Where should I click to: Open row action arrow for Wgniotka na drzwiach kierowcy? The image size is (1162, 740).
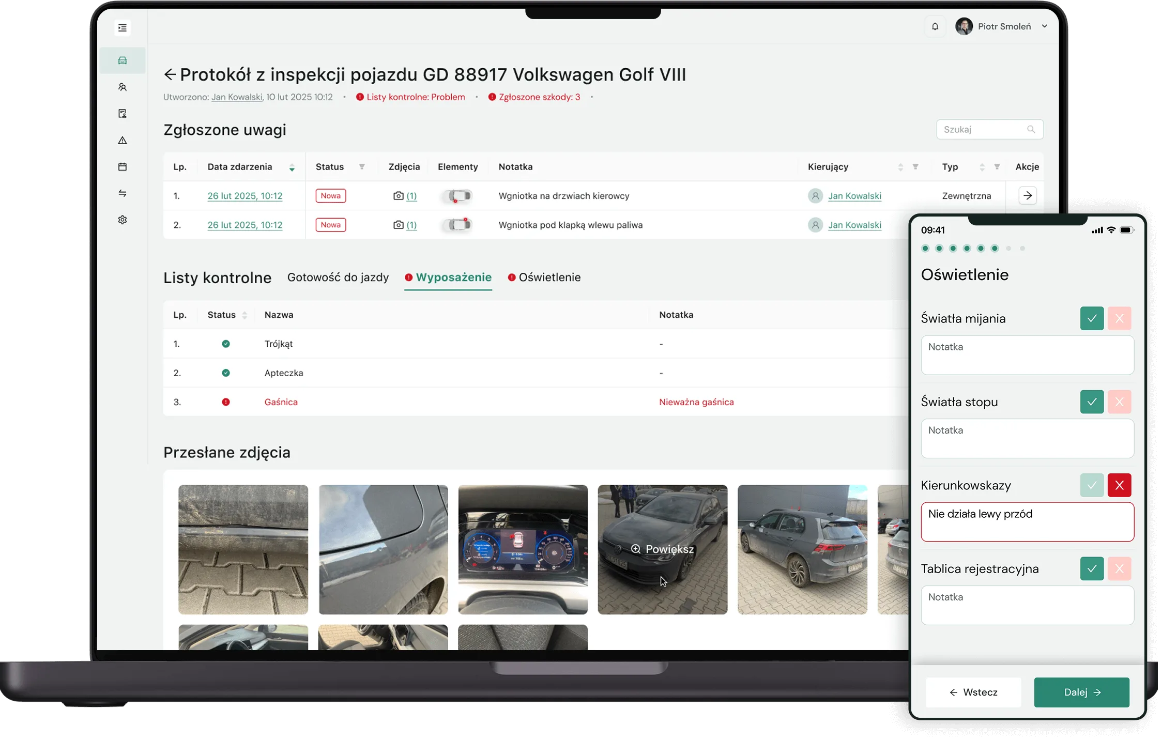[1028, 196]
